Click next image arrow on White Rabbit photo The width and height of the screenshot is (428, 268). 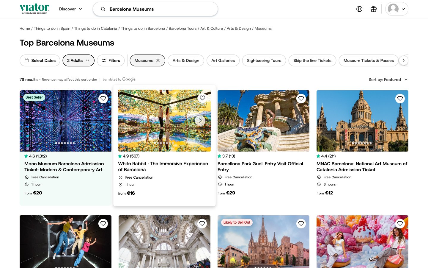point(200,121)
